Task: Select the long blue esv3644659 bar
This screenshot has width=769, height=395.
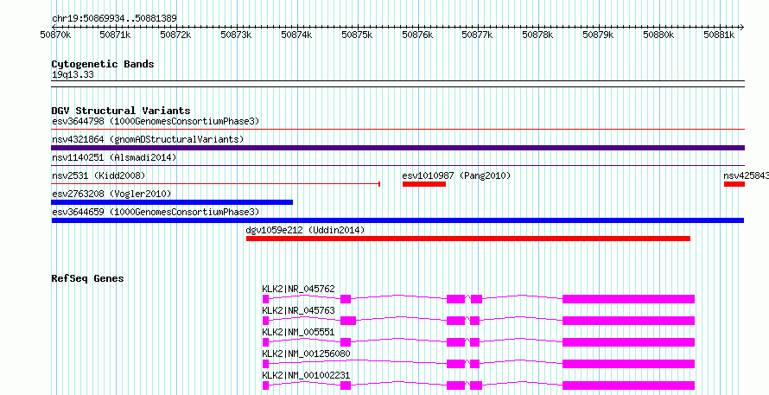Action: point(397,220)
